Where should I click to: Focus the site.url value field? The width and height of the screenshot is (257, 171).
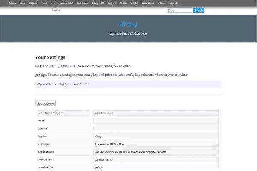[x=156, y=121]
